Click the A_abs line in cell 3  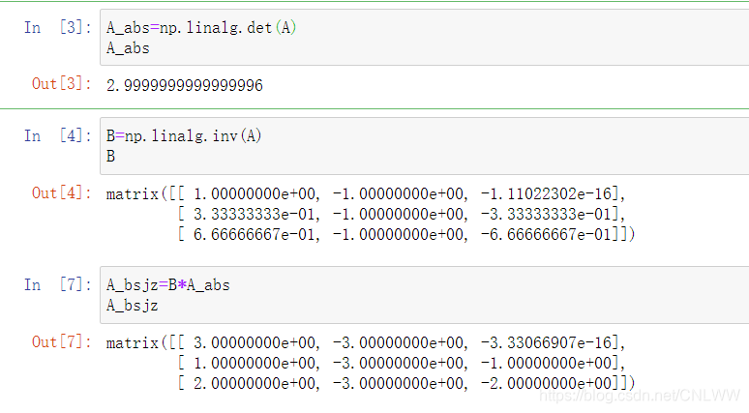point(128,48)
